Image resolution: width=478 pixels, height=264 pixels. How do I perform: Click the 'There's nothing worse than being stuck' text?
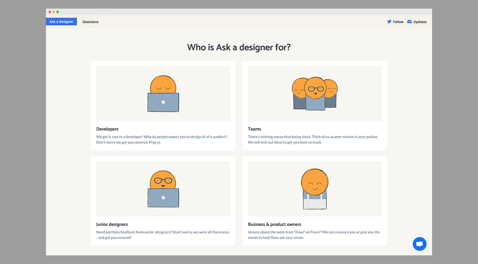point(313,139)
